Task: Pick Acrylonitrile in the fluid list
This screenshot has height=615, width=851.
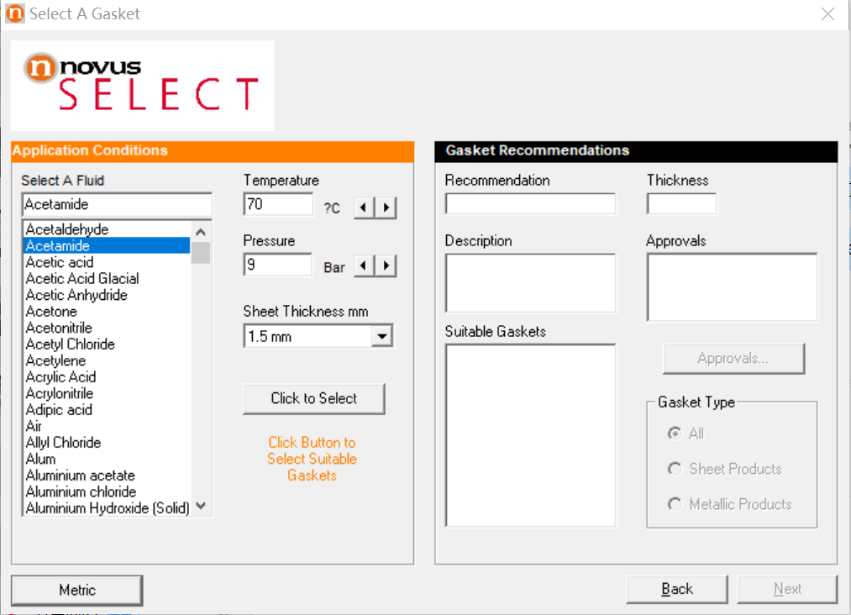Action: 60,394
